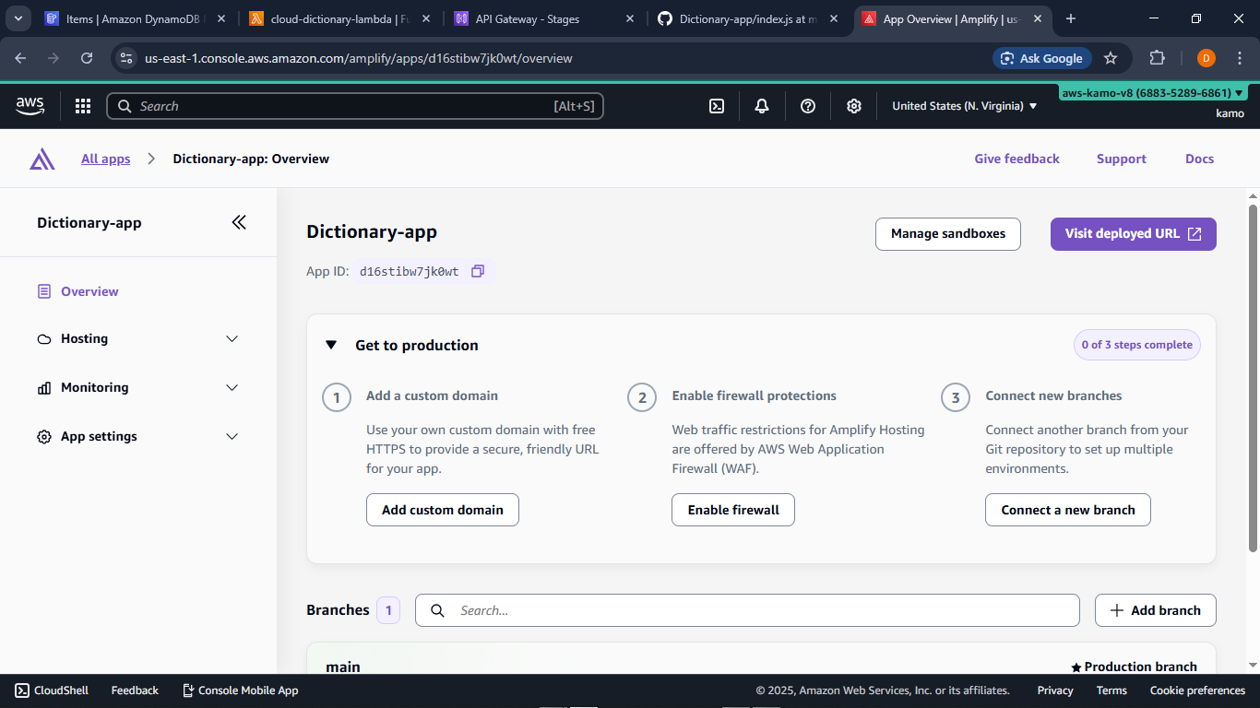Open console settings with the gear icon

tap(854, 106)
